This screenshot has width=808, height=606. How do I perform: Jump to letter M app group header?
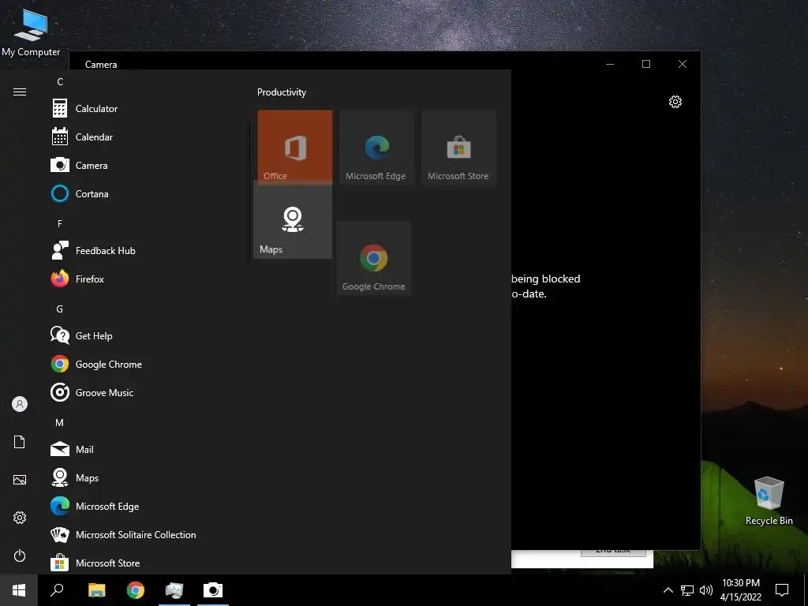pos(60,423)
